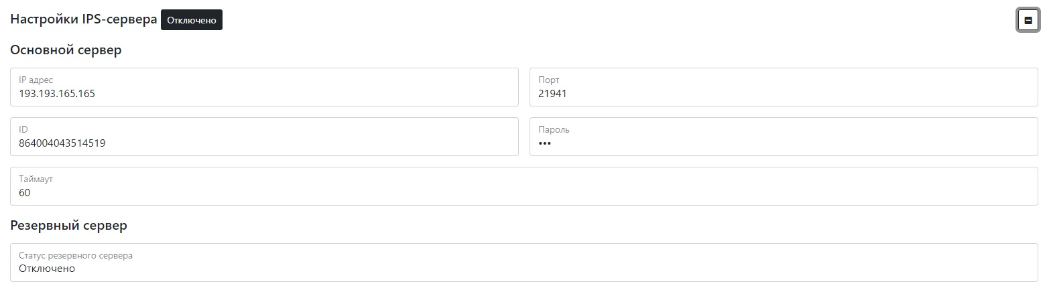
Task: Open the Статус резервного сервера field
Action: 524,263
